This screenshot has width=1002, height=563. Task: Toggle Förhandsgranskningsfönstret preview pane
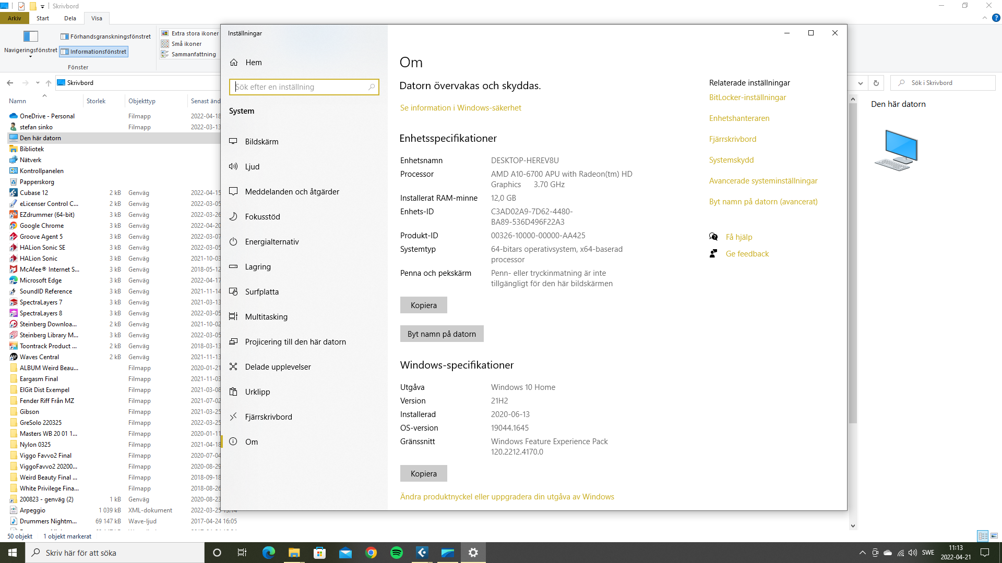tap(106, 36)
